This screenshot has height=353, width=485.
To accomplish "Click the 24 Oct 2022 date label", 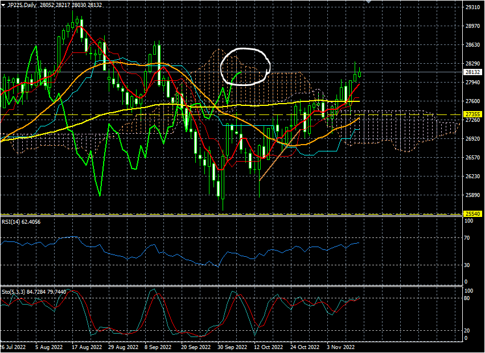I will click(x=305, y=347).
